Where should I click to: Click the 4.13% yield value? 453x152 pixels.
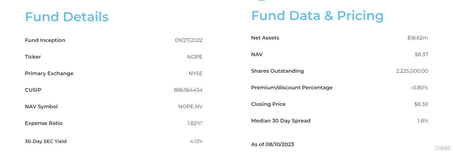coord(196,141)
